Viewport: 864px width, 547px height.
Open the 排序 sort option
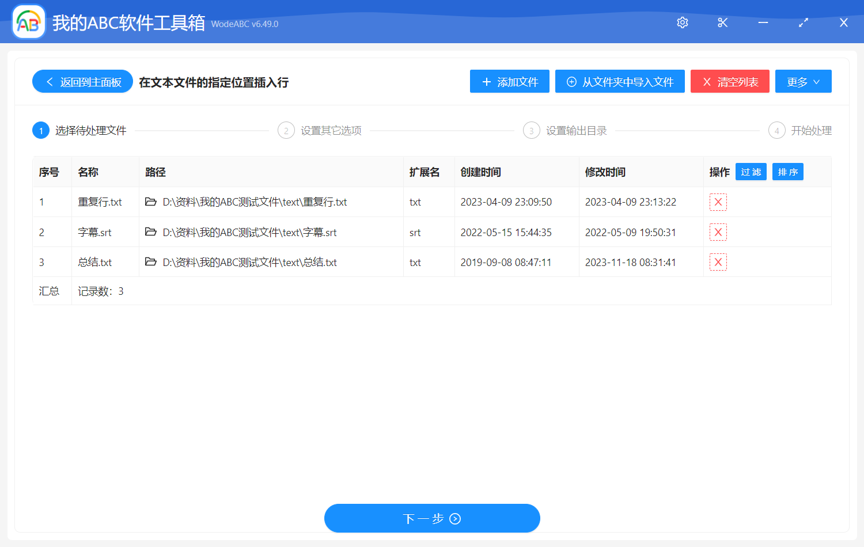coord(787,171)
